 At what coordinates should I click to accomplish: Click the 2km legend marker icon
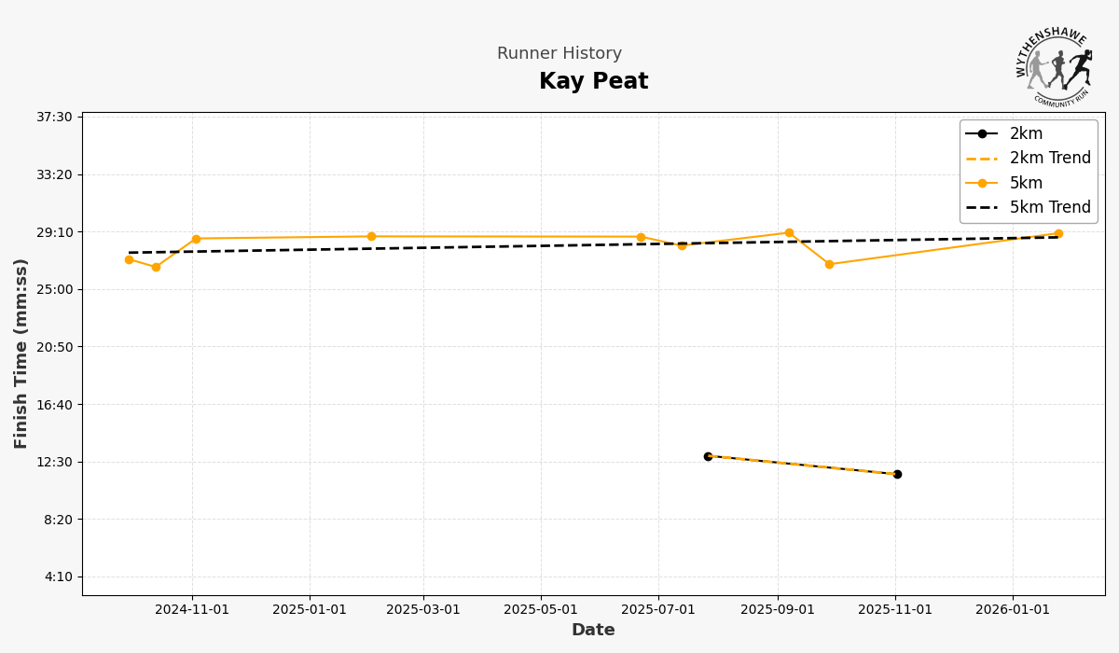click(x=982, y=133)
